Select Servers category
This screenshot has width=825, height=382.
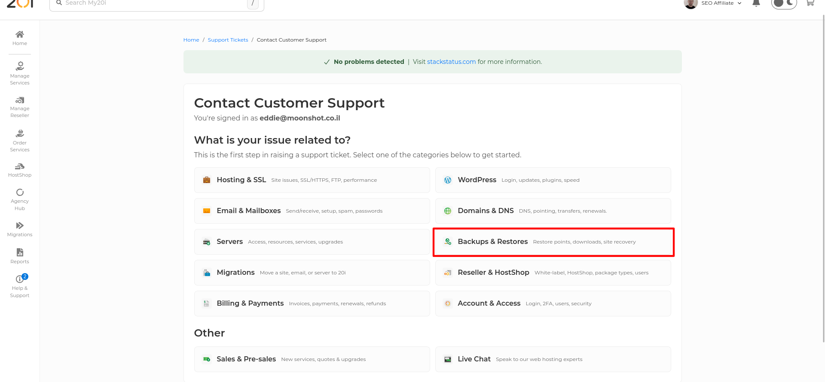(312, 242)
